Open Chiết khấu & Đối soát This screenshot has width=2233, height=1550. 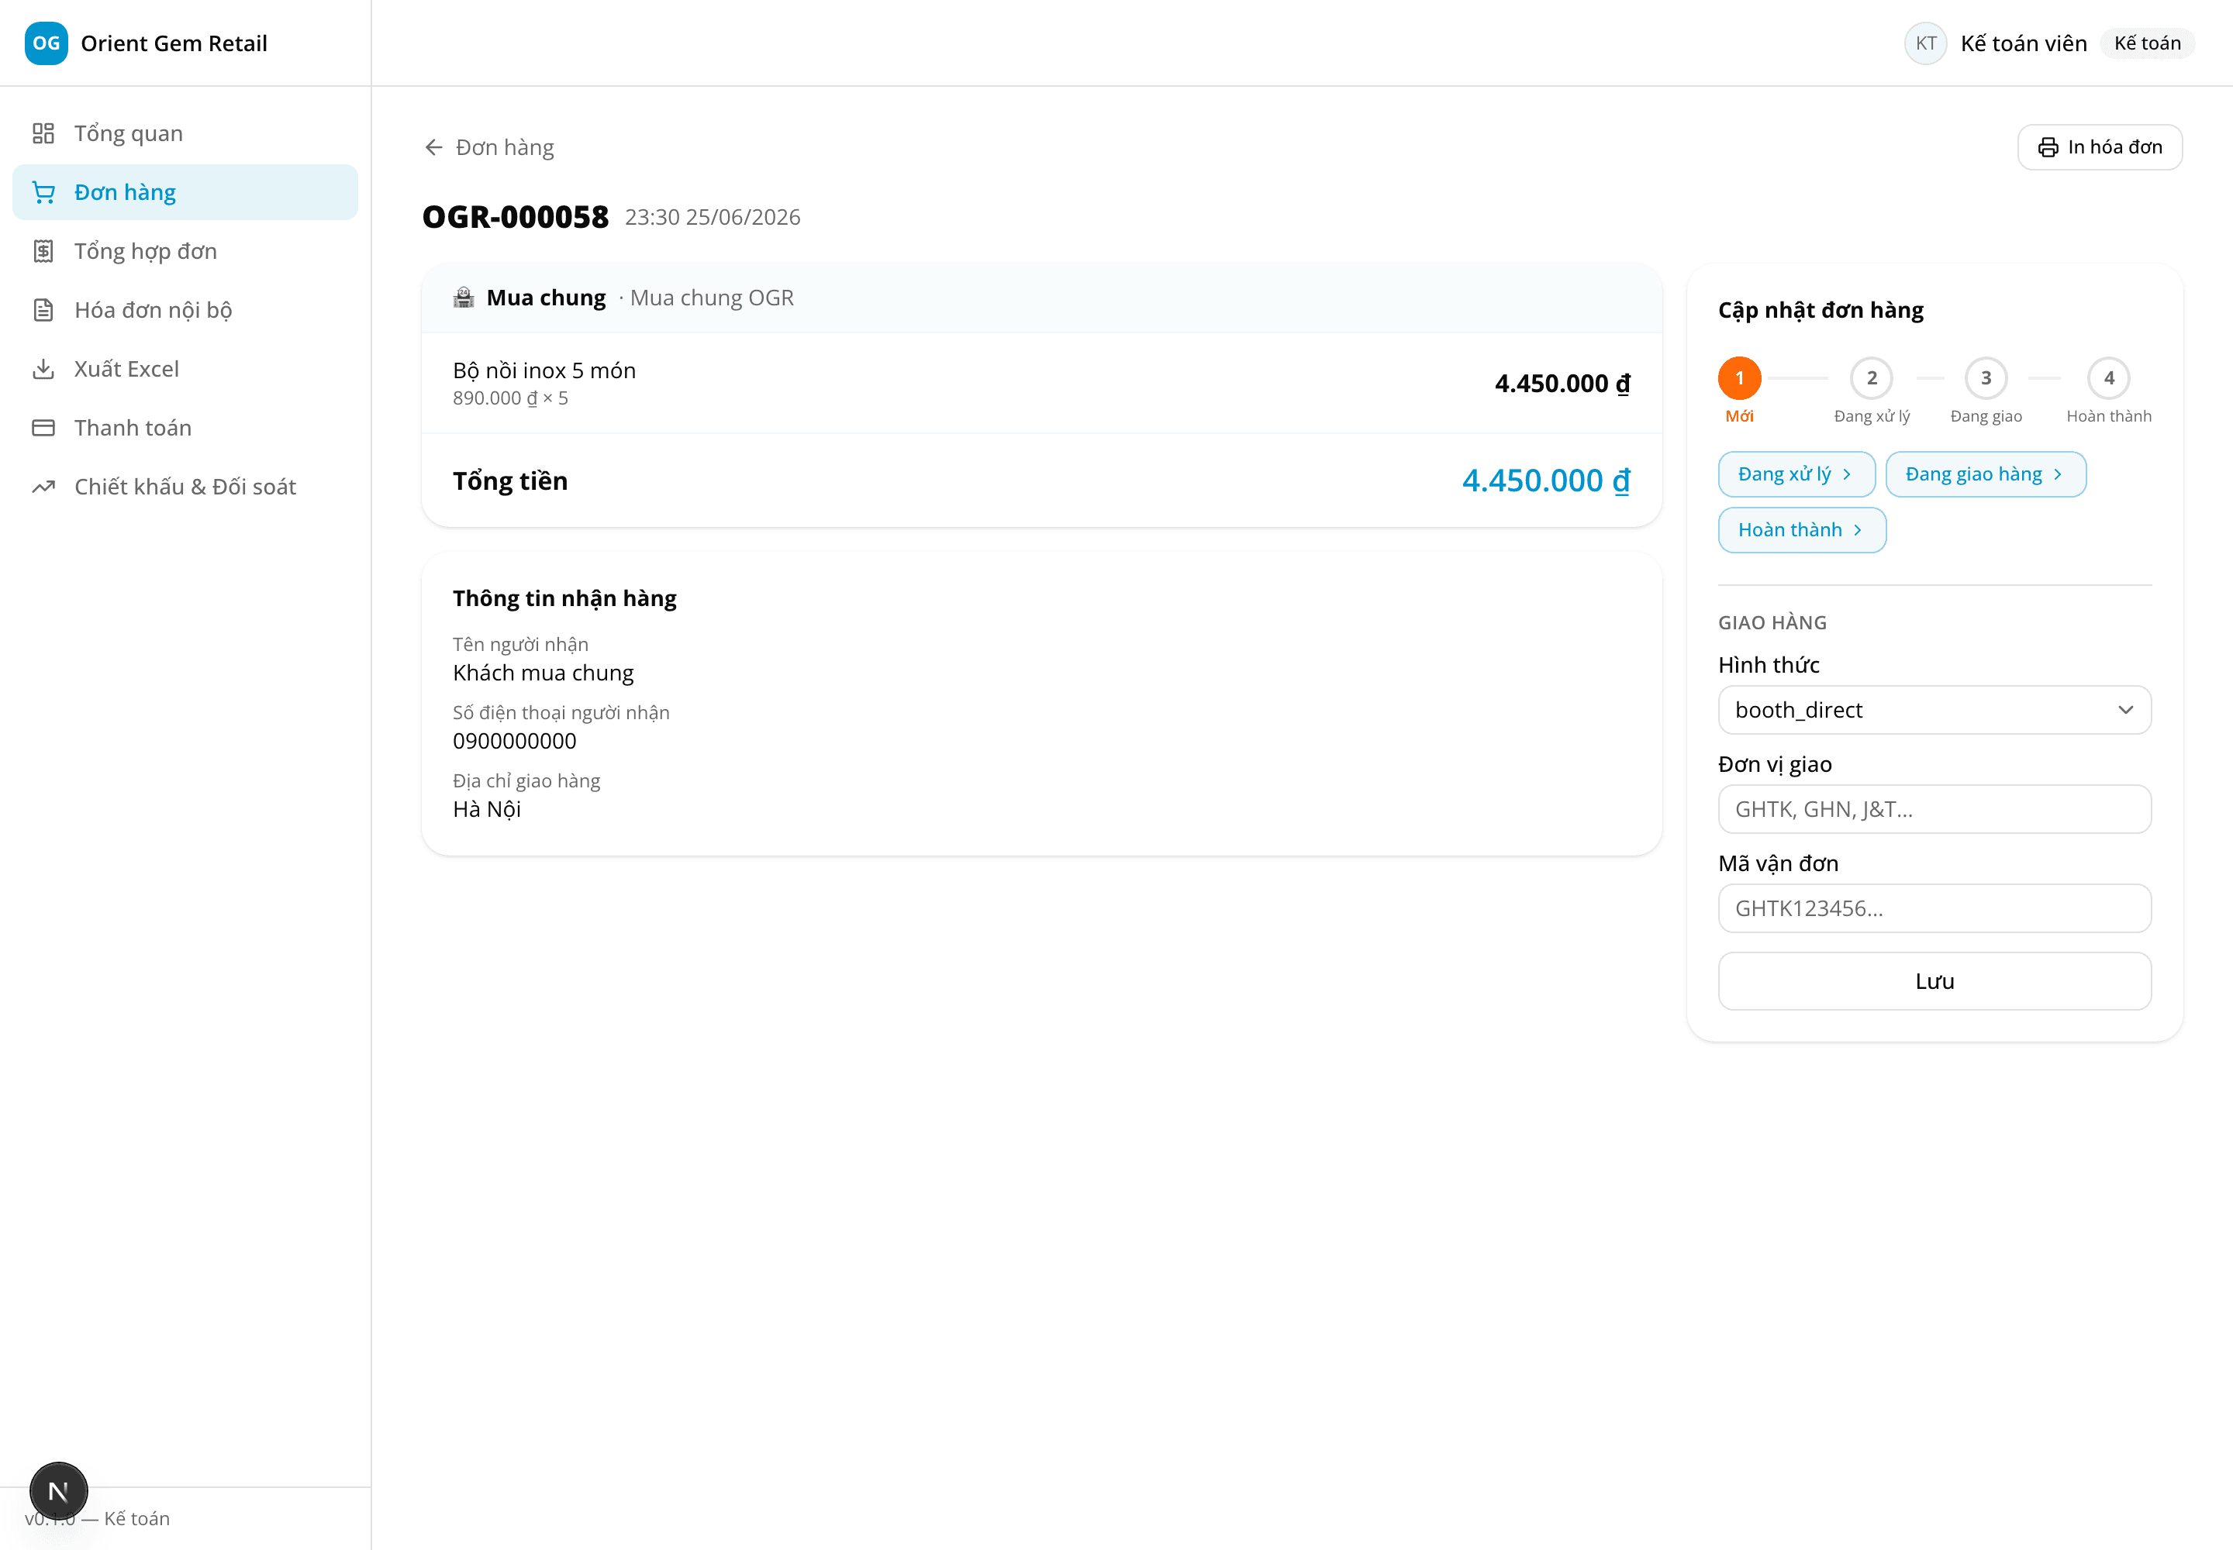(185, 487)
